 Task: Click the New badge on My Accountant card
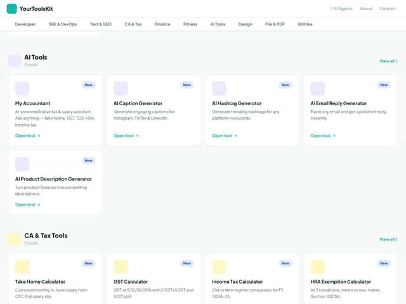(x=89, y=85)
